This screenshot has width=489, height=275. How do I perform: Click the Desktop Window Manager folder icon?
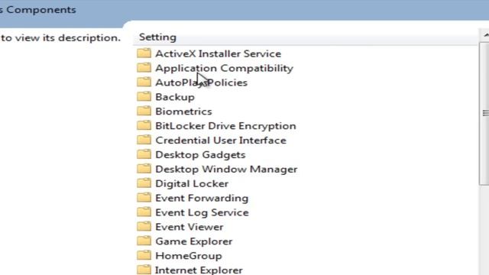click(144, 169)
